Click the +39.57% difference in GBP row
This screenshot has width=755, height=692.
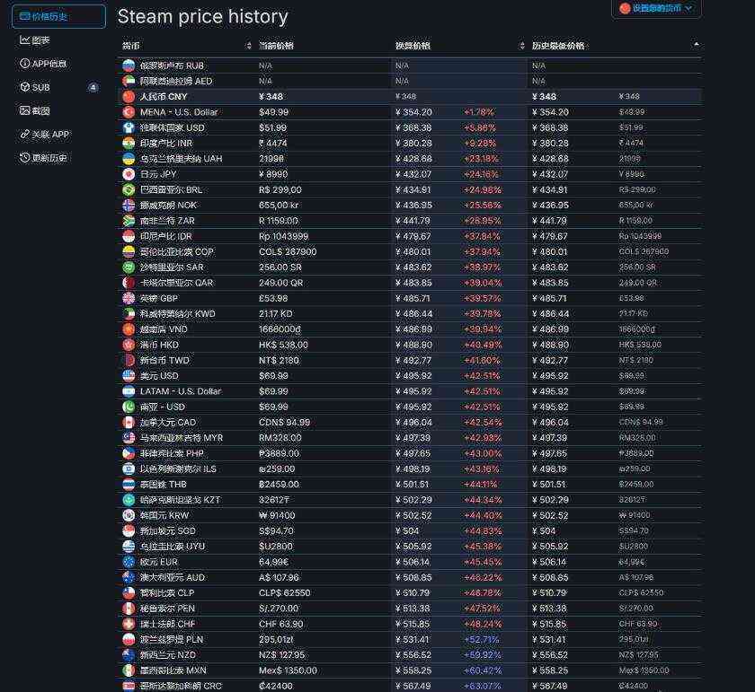point(482,298)
